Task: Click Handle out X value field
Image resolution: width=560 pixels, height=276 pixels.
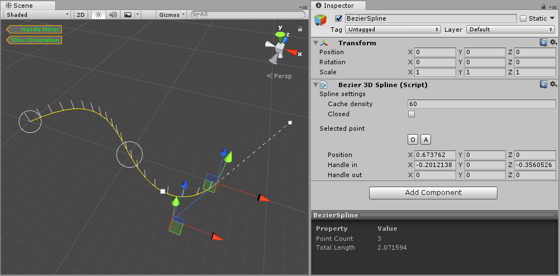Action: tap(434, 175)
